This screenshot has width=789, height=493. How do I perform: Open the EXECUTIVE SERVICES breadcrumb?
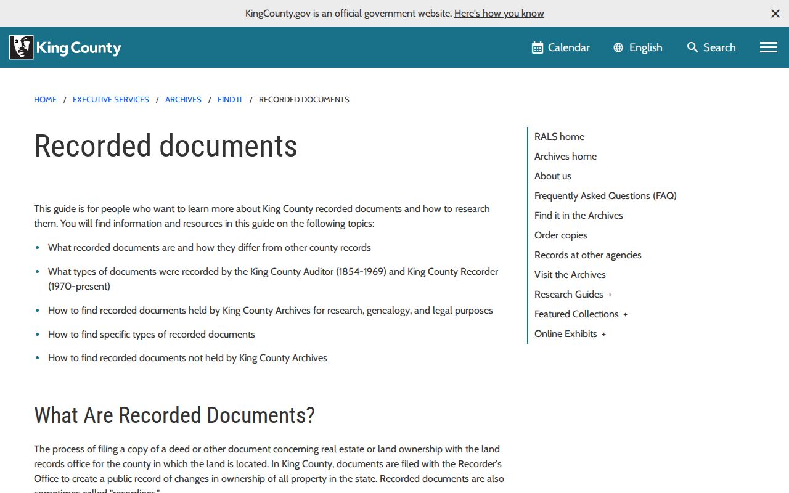point(111,99)
